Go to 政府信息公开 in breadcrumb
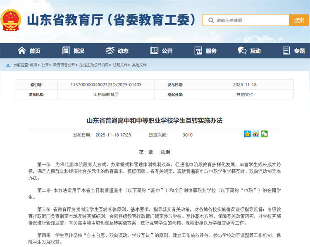This screenshot has height=247, width=310. click(64, 65)
